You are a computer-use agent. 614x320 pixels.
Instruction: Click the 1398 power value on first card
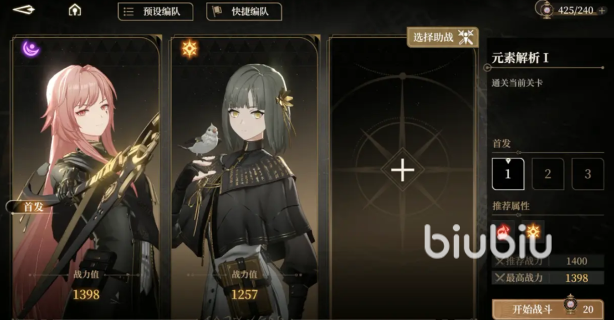pyautogui.click(x=86, y=294)
